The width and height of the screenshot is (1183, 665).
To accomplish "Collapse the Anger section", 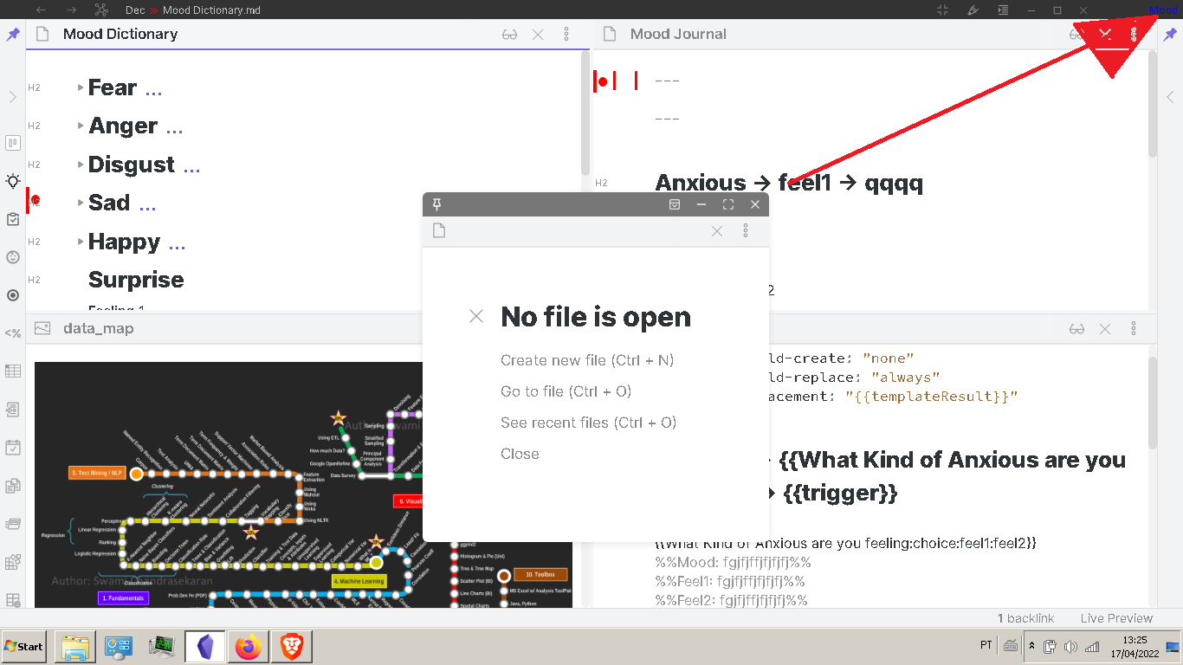I will tap(80, 126).
